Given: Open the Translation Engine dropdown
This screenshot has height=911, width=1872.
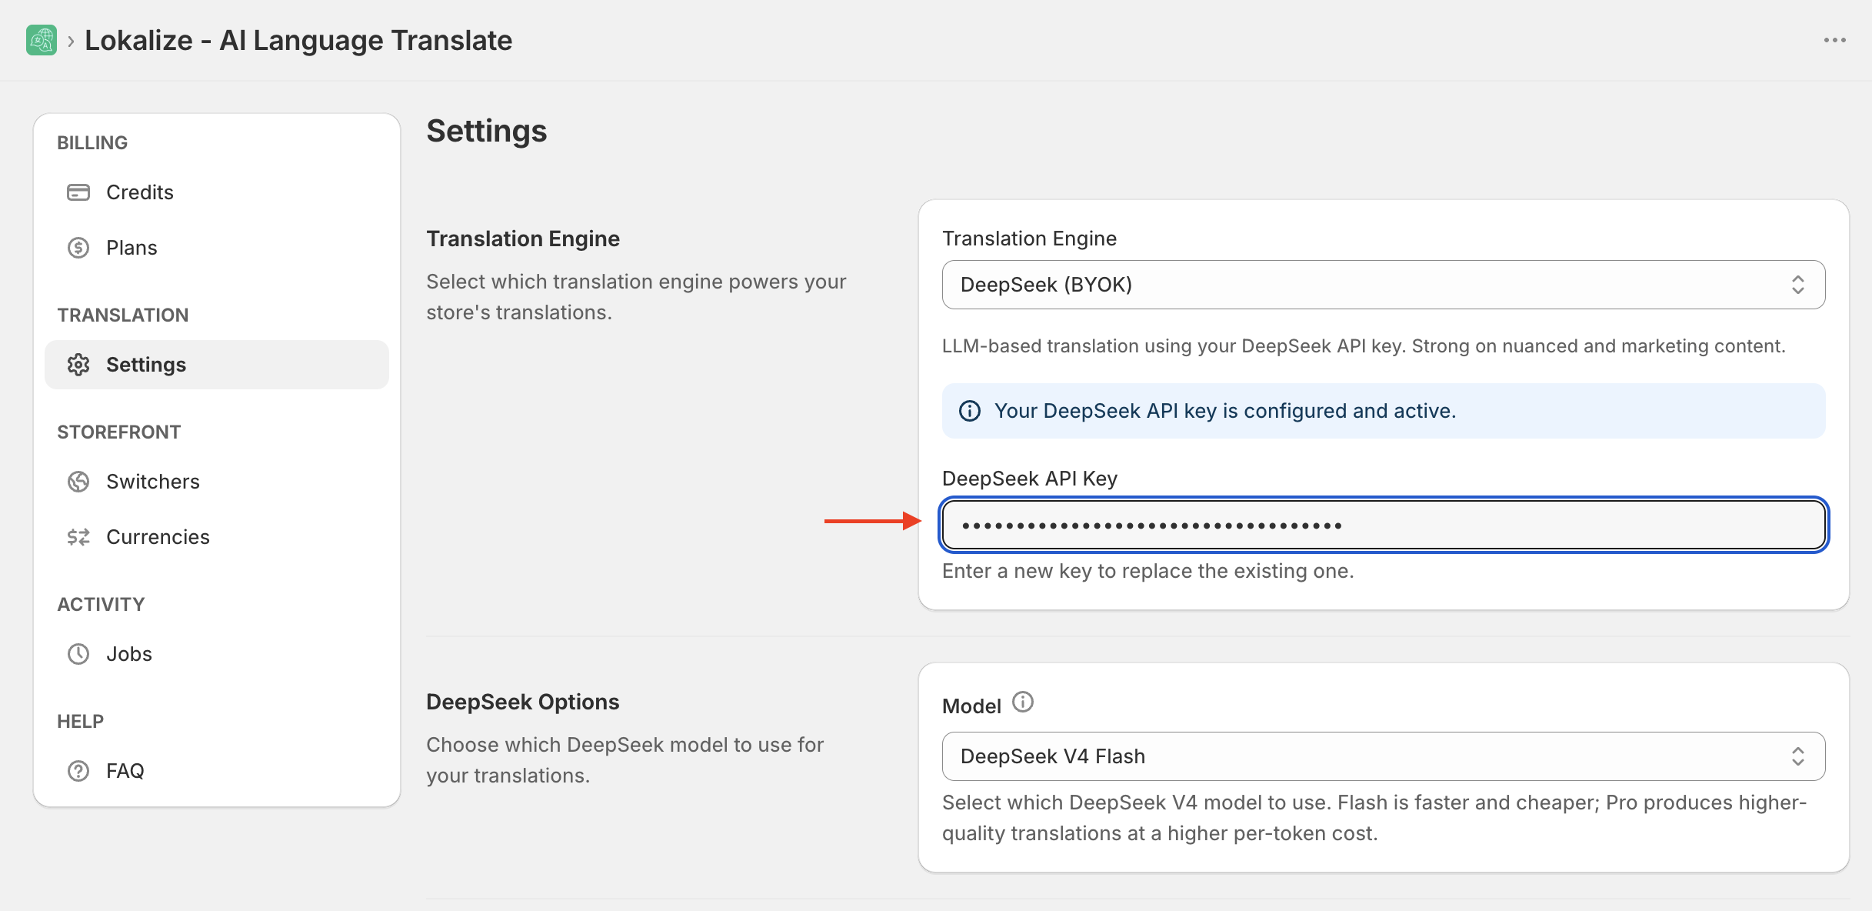Looking at the screenshot, I should click(x=1384, y=285).
